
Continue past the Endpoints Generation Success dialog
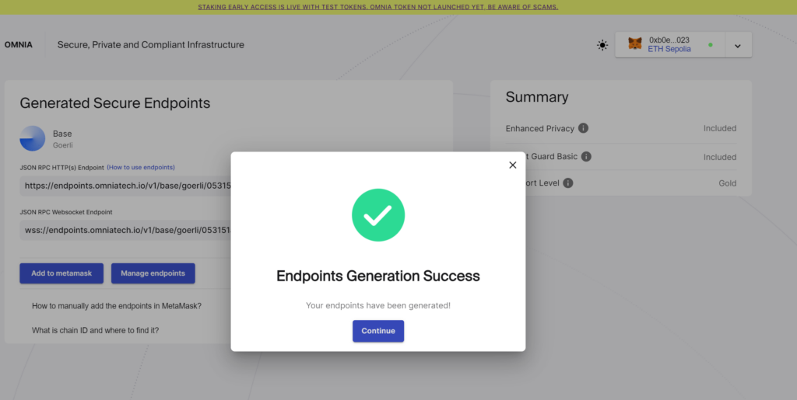378,331
